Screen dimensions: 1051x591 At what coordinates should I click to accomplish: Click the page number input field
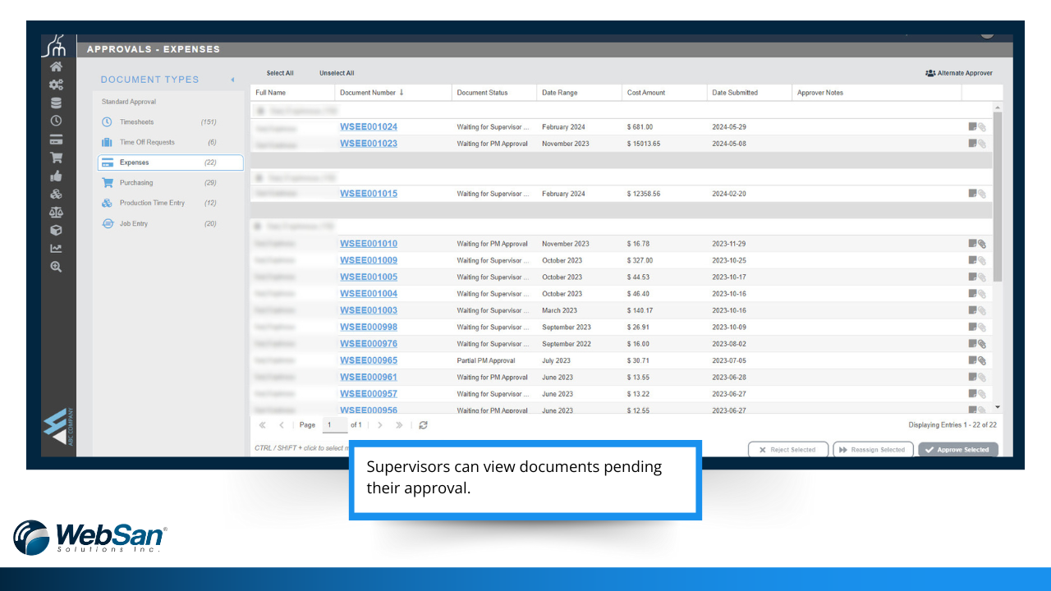334,425
